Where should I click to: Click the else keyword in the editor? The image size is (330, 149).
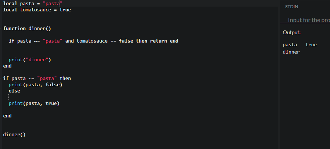(14, 91)
